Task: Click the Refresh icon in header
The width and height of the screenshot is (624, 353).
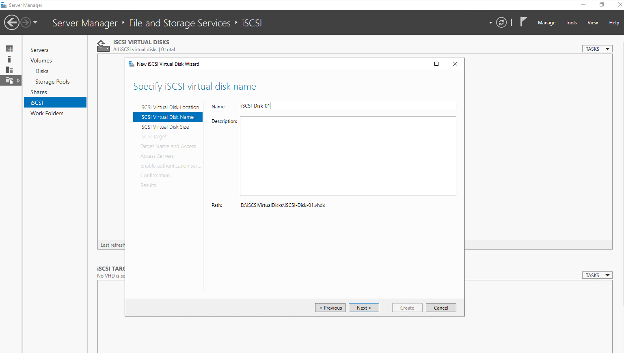Action: (501, 22)
